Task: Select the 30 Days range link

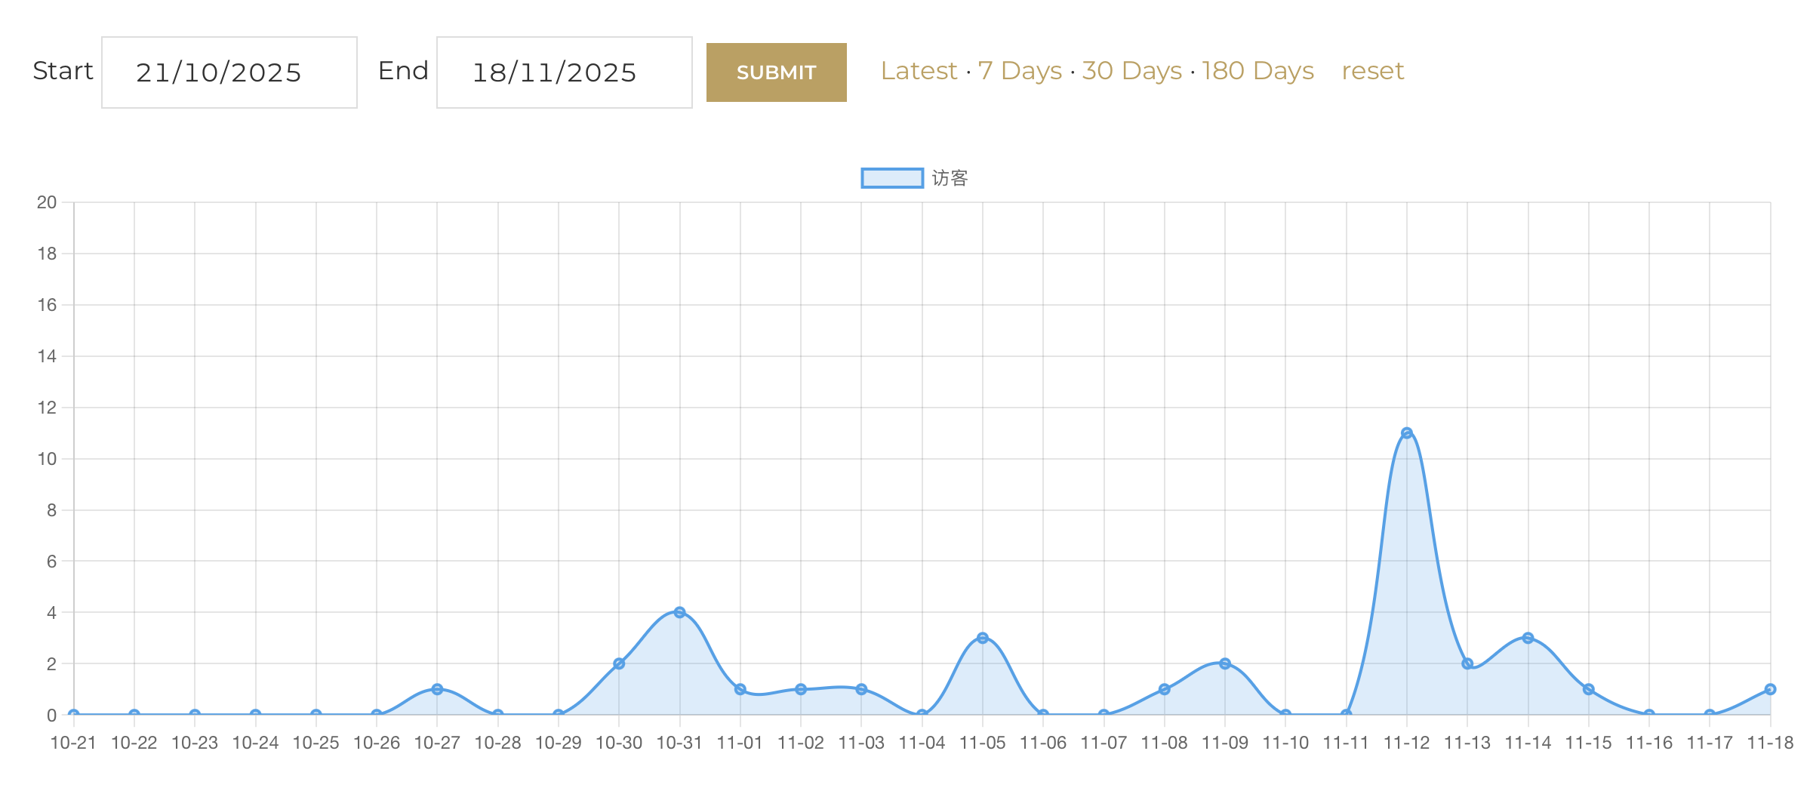Action: [1131, 71]
